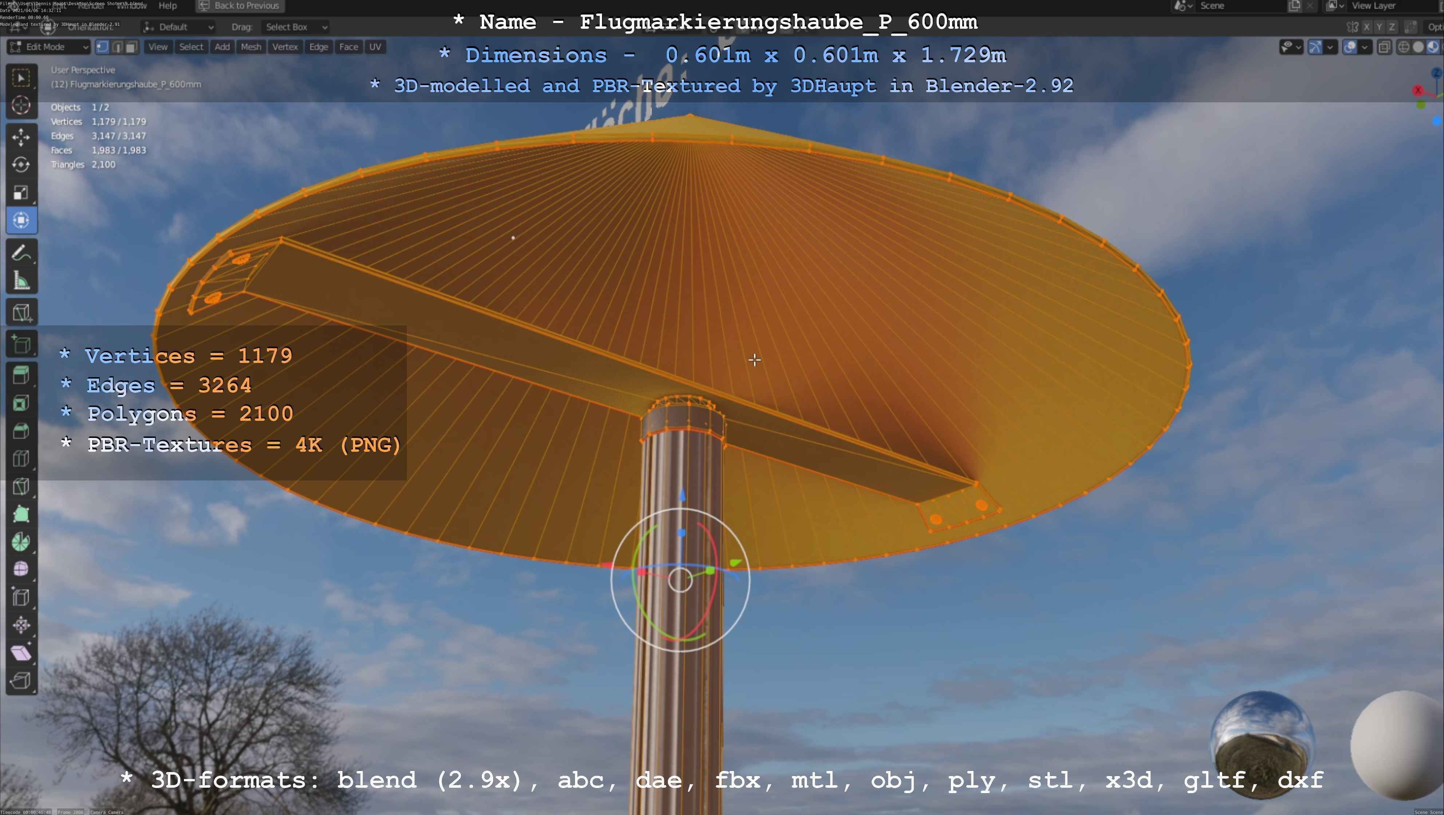The image size is (1444, 815).
Task: Switch to wireframe shading
Action: click(x=1404, y=47)
